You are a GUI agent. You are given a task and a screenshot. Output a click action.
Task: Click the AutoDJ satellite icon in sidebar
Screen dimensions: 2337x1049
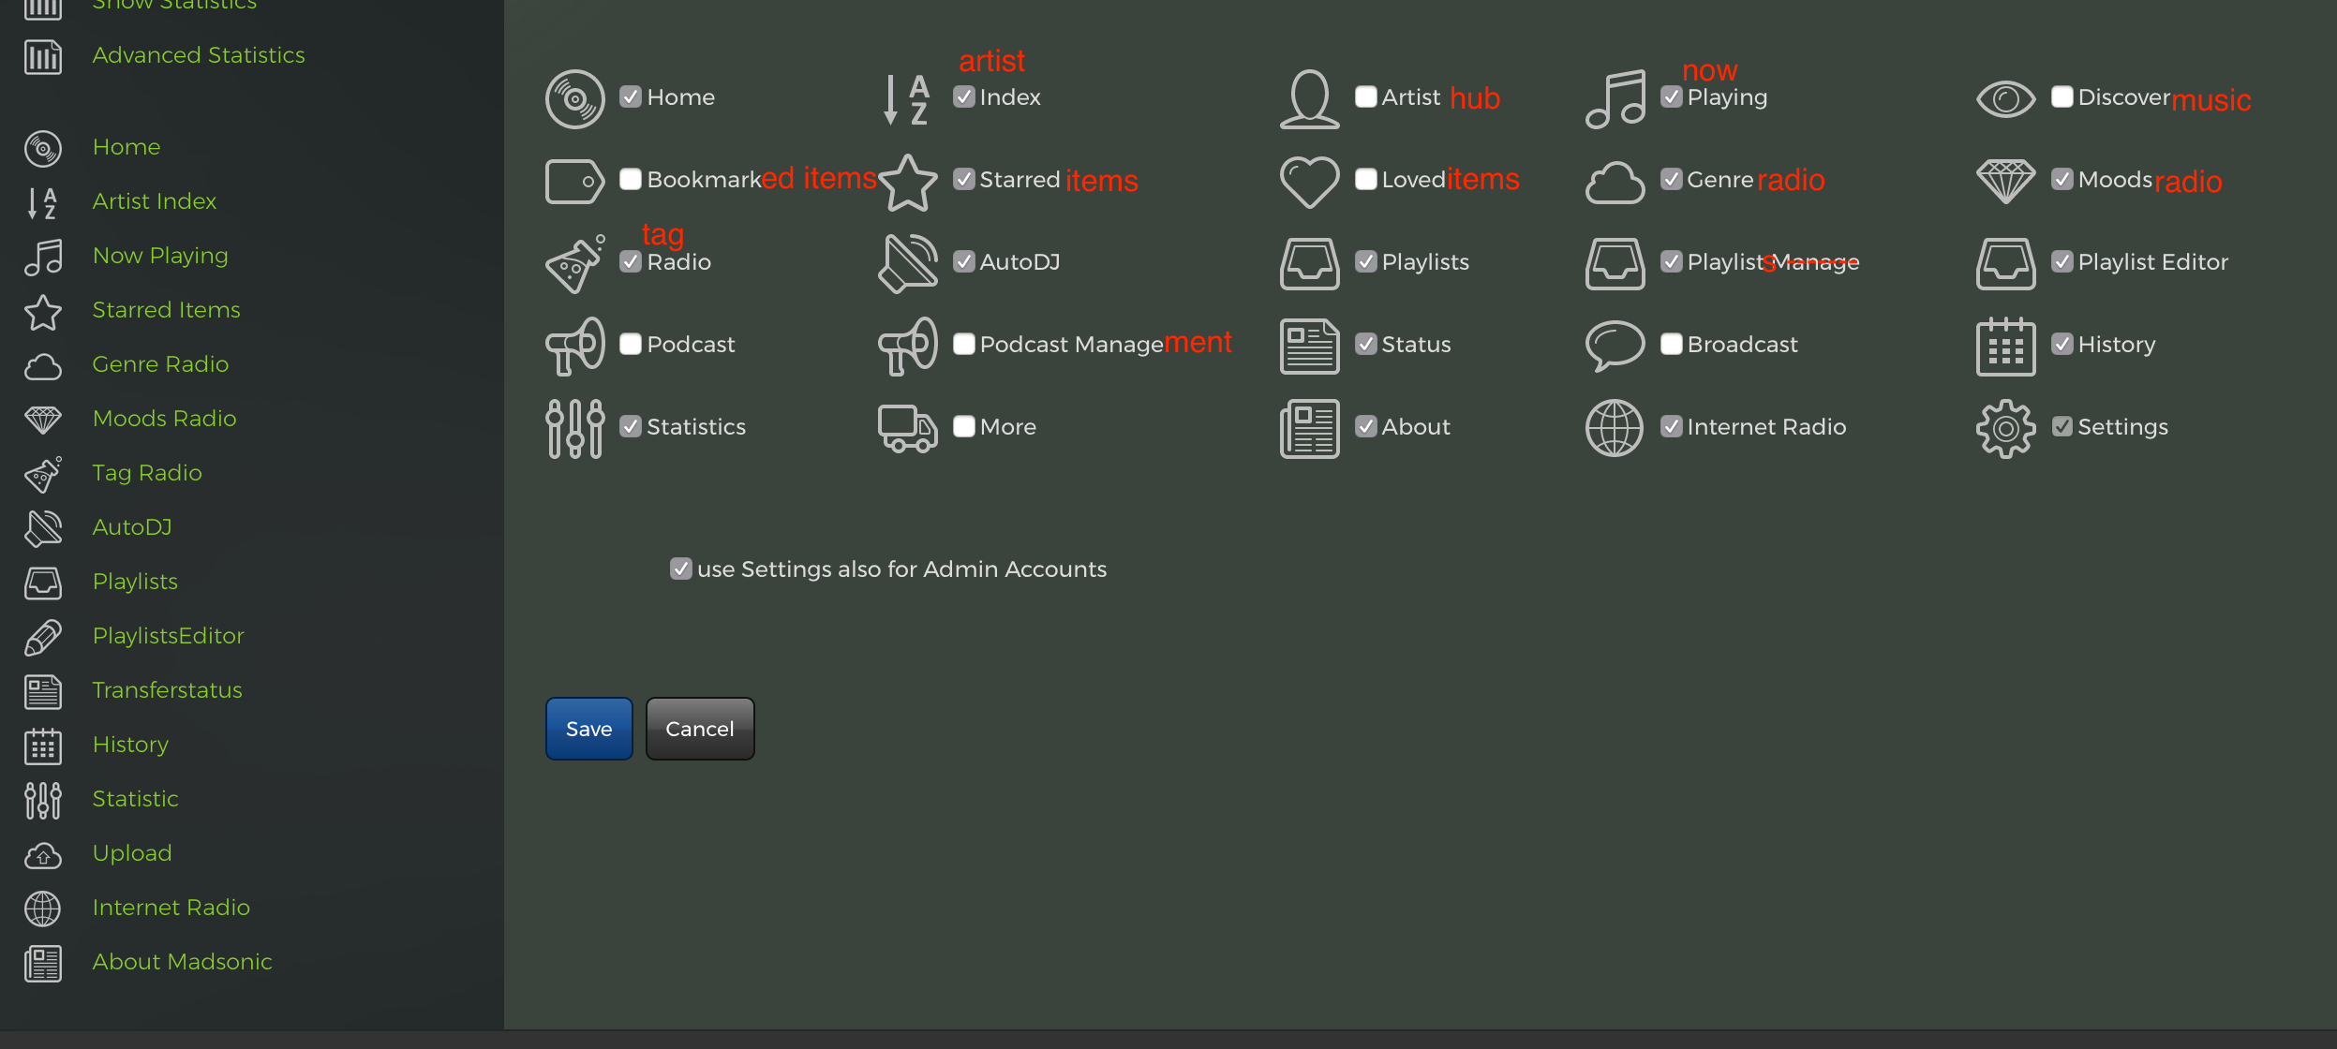pos(43,528)
